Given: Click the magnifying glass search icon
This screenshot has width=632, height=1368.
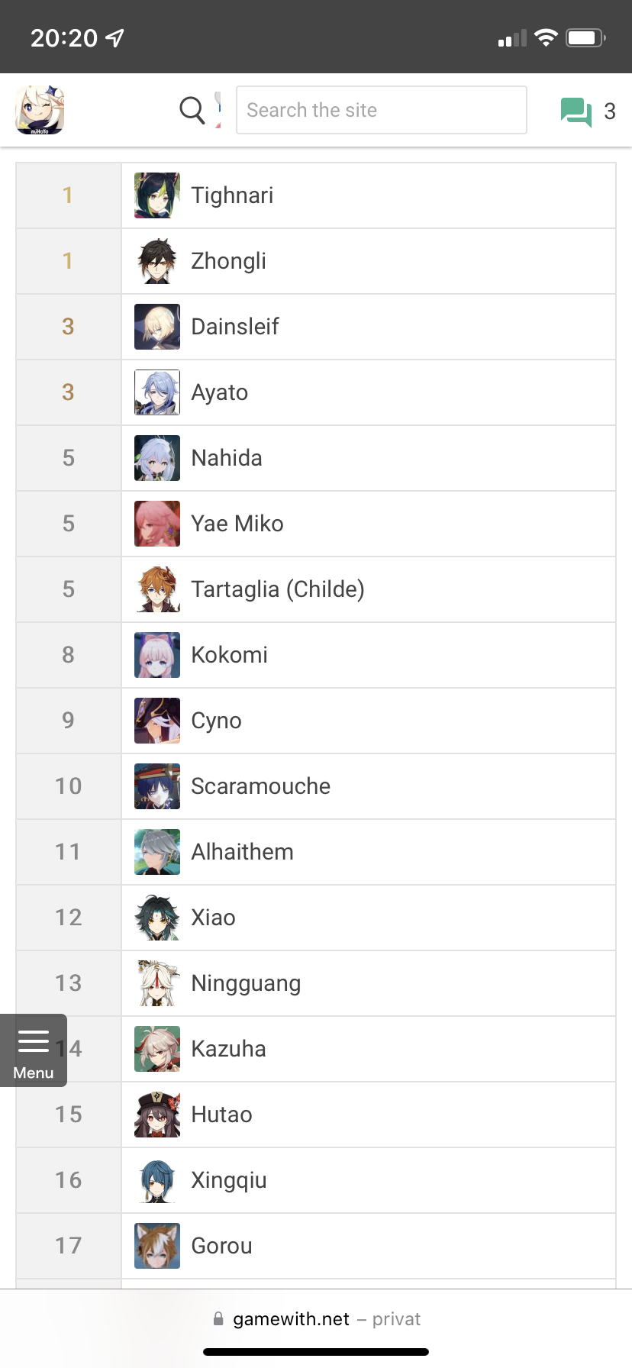Looking at the screenshot, I should (192, 110).
